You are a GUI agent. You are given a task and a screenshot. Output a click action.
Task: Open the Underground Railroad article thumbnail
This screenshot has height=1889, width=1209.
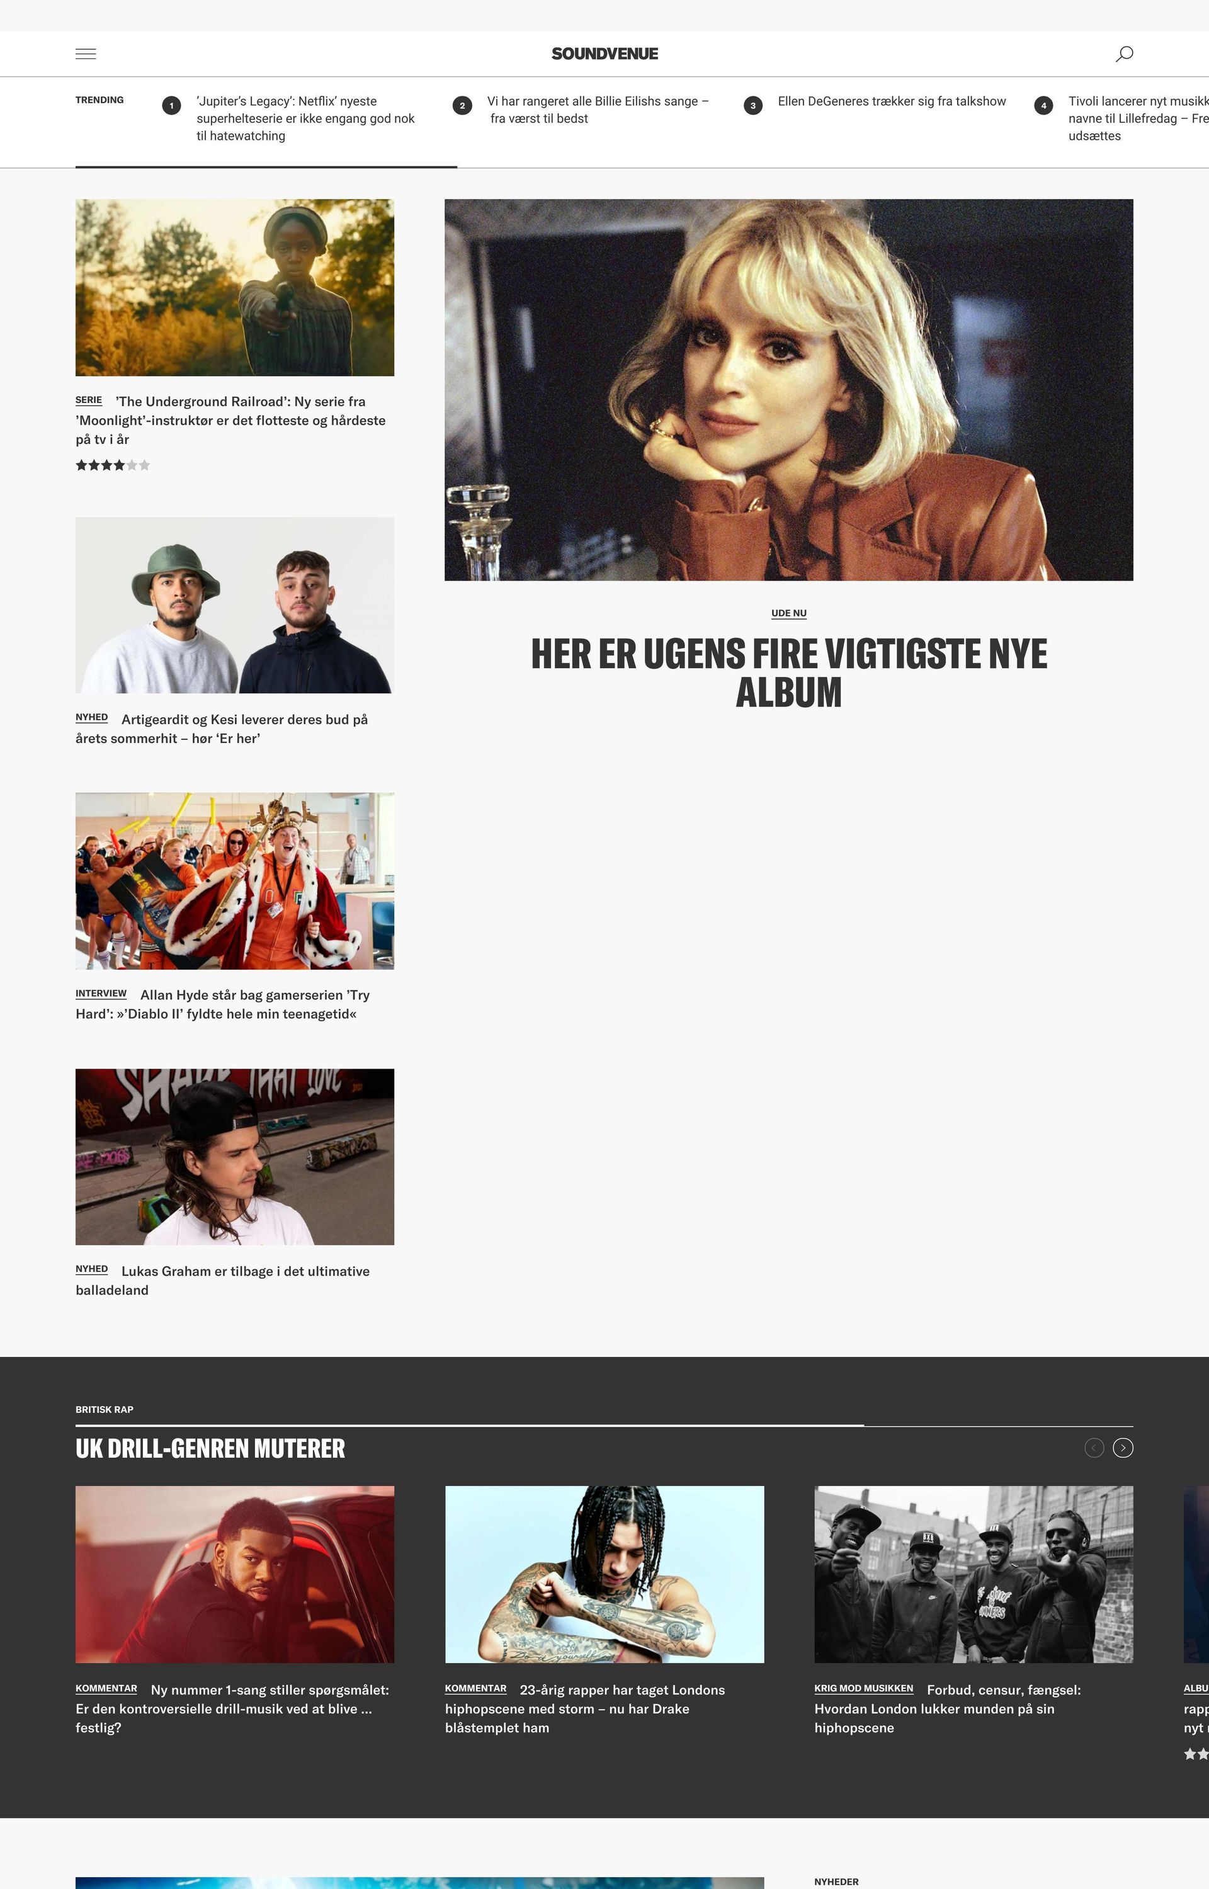pyautogui.click(x=235, y=287)
